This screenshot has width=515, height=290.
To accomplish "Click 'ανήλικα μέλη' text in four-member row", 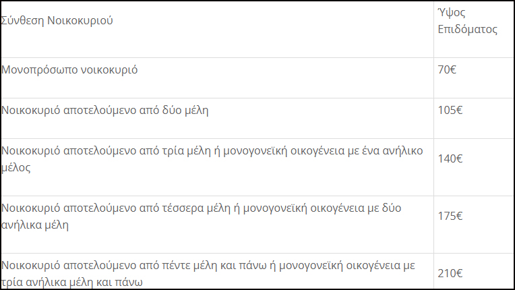I will tap(35, 225).
